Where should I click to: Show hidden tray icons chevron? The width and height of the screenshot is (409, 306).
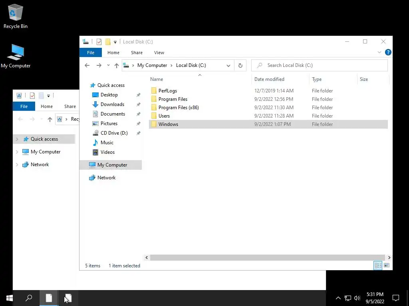click(338, 298)
